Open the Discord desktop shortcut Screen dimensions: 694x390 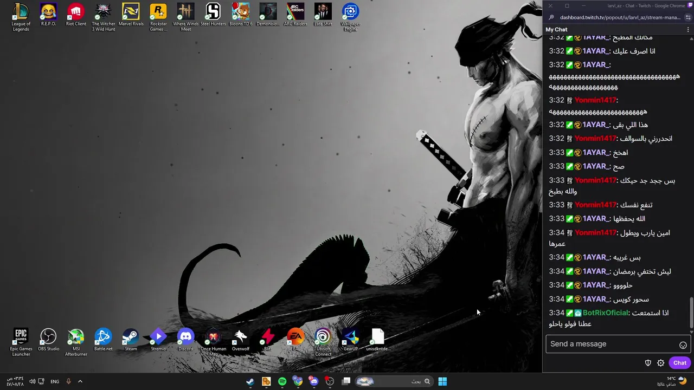(x=185, y=340)
